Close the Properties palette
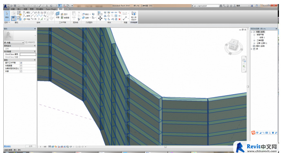281x156 pixels. click(35, 29)
